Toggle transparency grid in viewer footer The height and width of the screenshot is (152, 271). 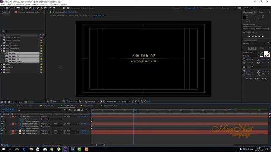[x=105, y=101]
